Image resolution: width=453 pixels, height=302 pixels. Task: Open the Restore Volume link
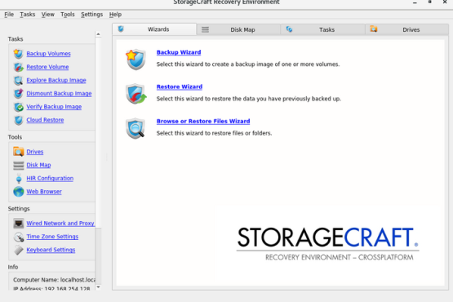tap(47, 67)
